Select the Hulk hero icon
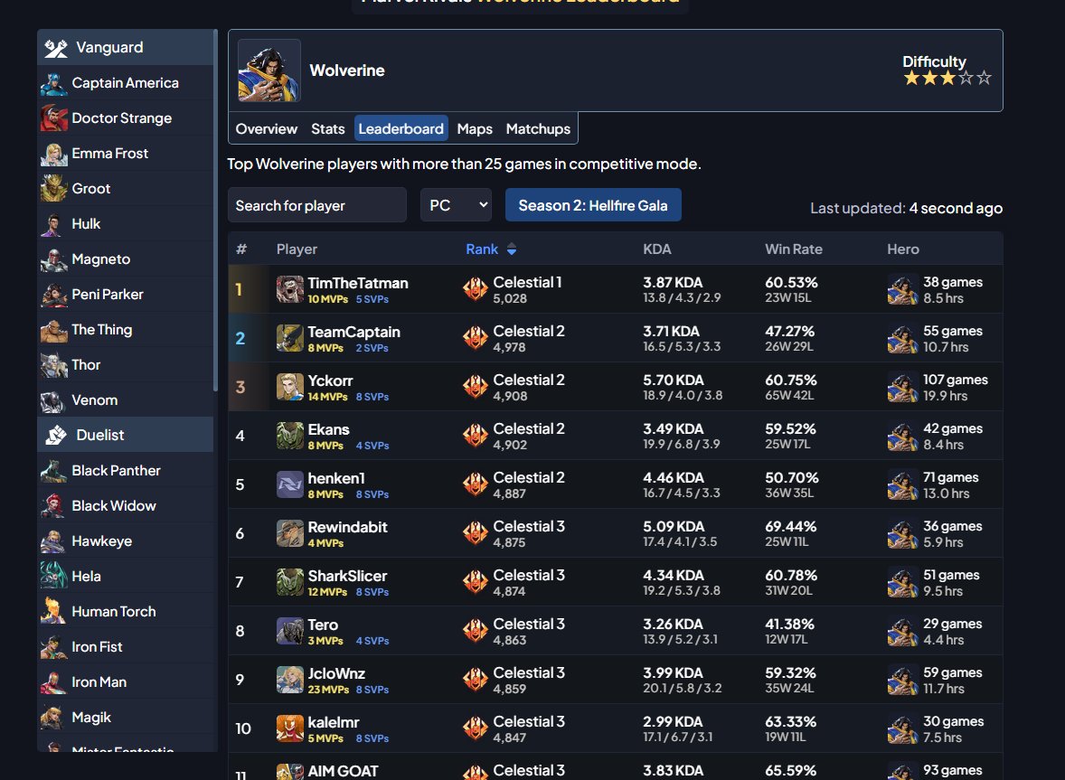Viewport: 1065px width, 780px height. [53, 225]
